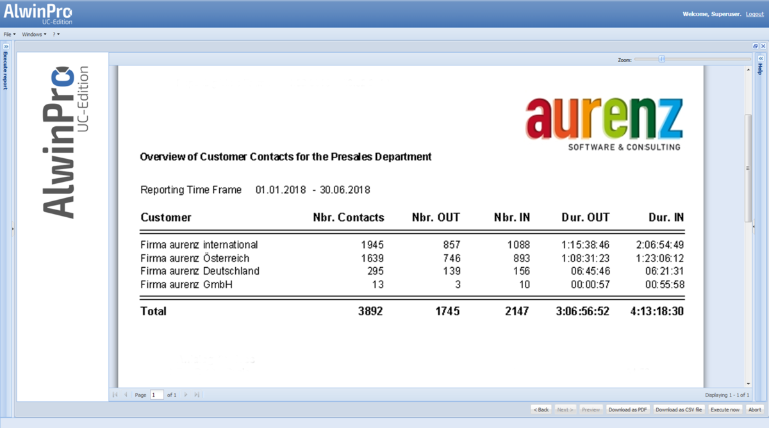Click the report scrollbar up arrow

tap(748, 69)
